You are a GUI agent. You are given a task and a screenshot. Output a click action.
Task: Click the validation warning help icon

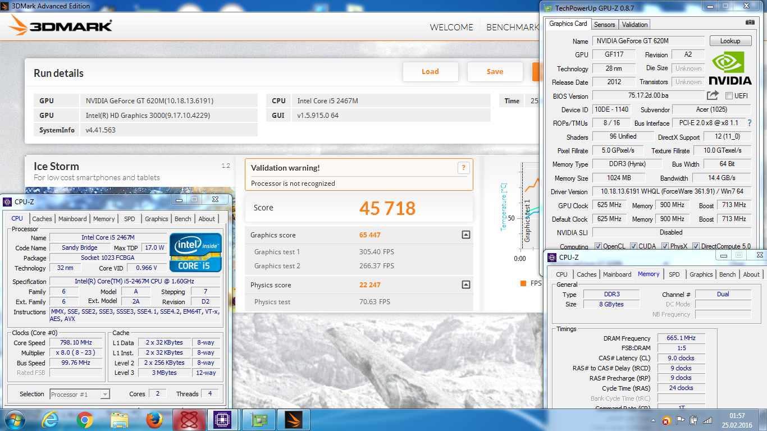pyautogui.click(x=463, y=167)
